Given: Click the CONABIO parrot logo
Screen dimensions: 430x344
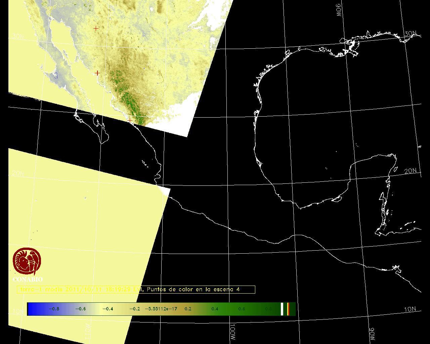Looking at the screenshot, I should 27,261.
